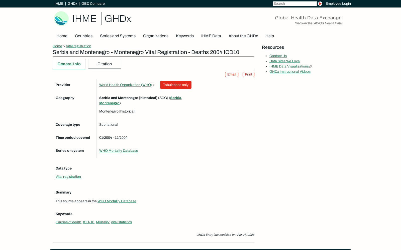The image size is (401, 250).
Task: Click the 'Geography' field label
Action: [65, 98]
